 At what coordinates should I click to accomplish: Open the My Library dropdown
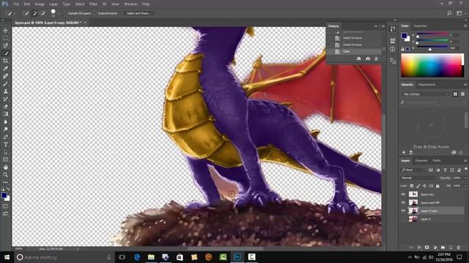(x=425, y=94)
